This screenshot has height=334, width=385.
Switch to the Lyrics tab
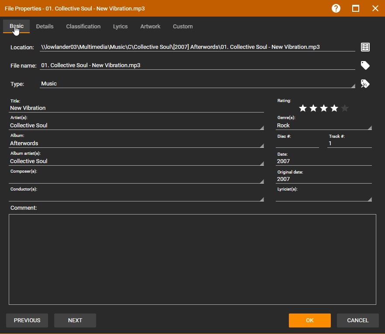point(120,27)
